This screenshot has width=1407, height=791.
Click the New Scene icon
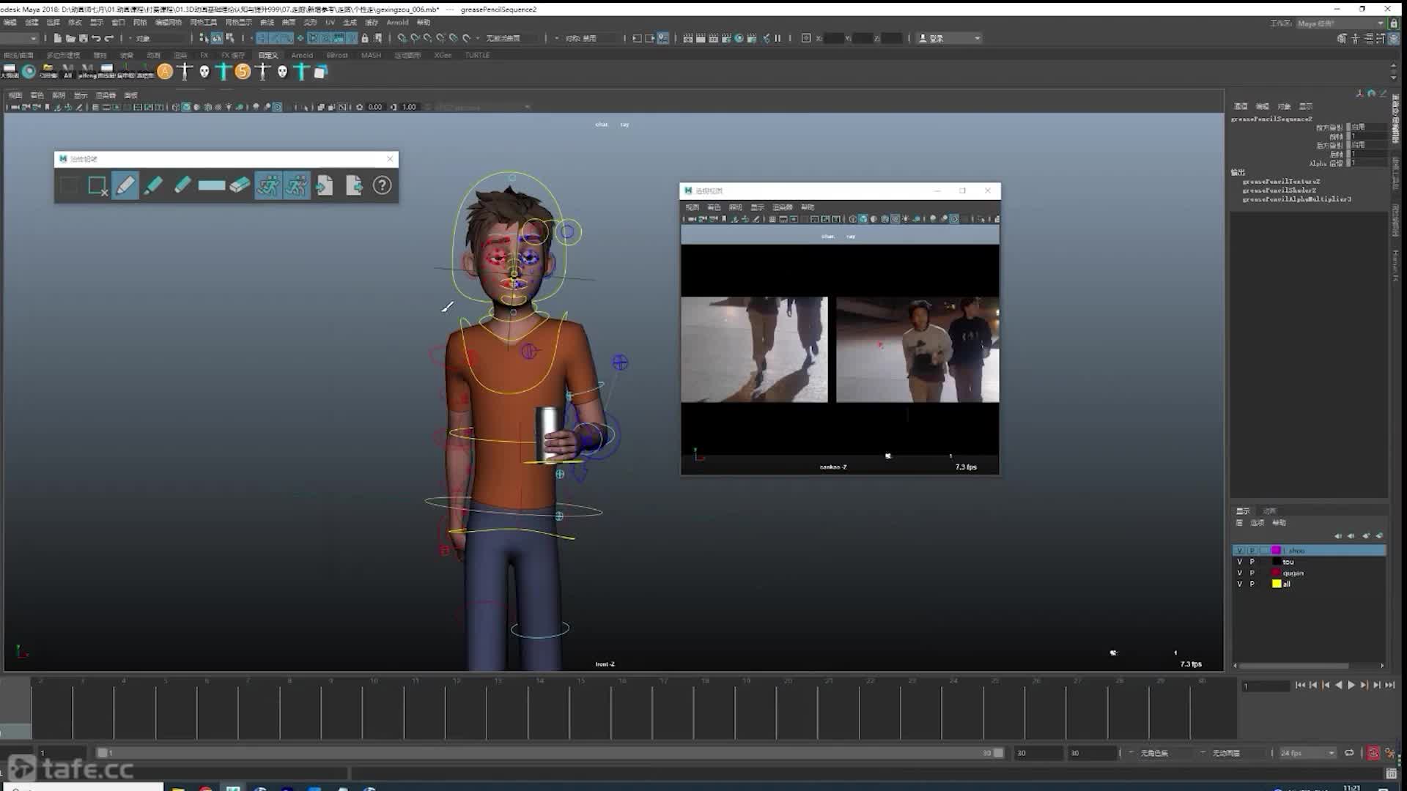pyautogui.click(x=57, y=38)
